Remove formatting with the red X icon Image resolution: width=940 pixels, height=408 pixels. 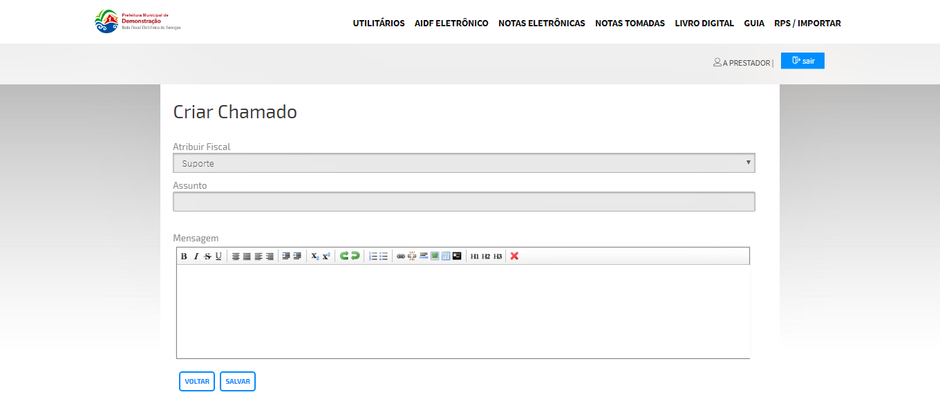point(514,257)
